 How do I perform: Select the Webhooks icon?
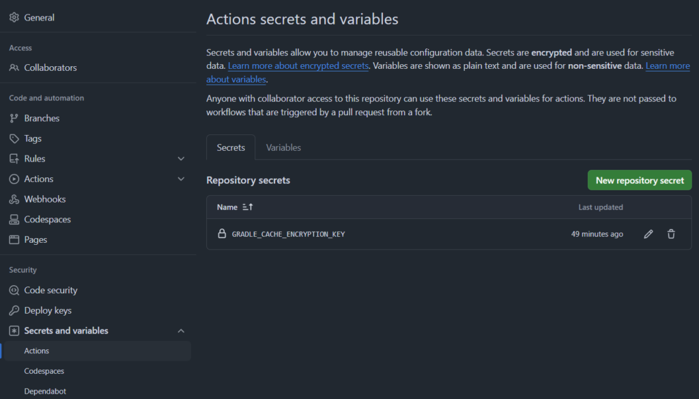click(x=14, y=199)
